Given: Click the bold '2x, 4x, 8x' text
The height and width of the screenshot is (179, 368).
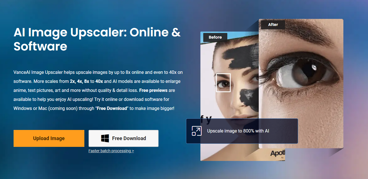Looking at the screenshot, I should click(x=80, y=81).
